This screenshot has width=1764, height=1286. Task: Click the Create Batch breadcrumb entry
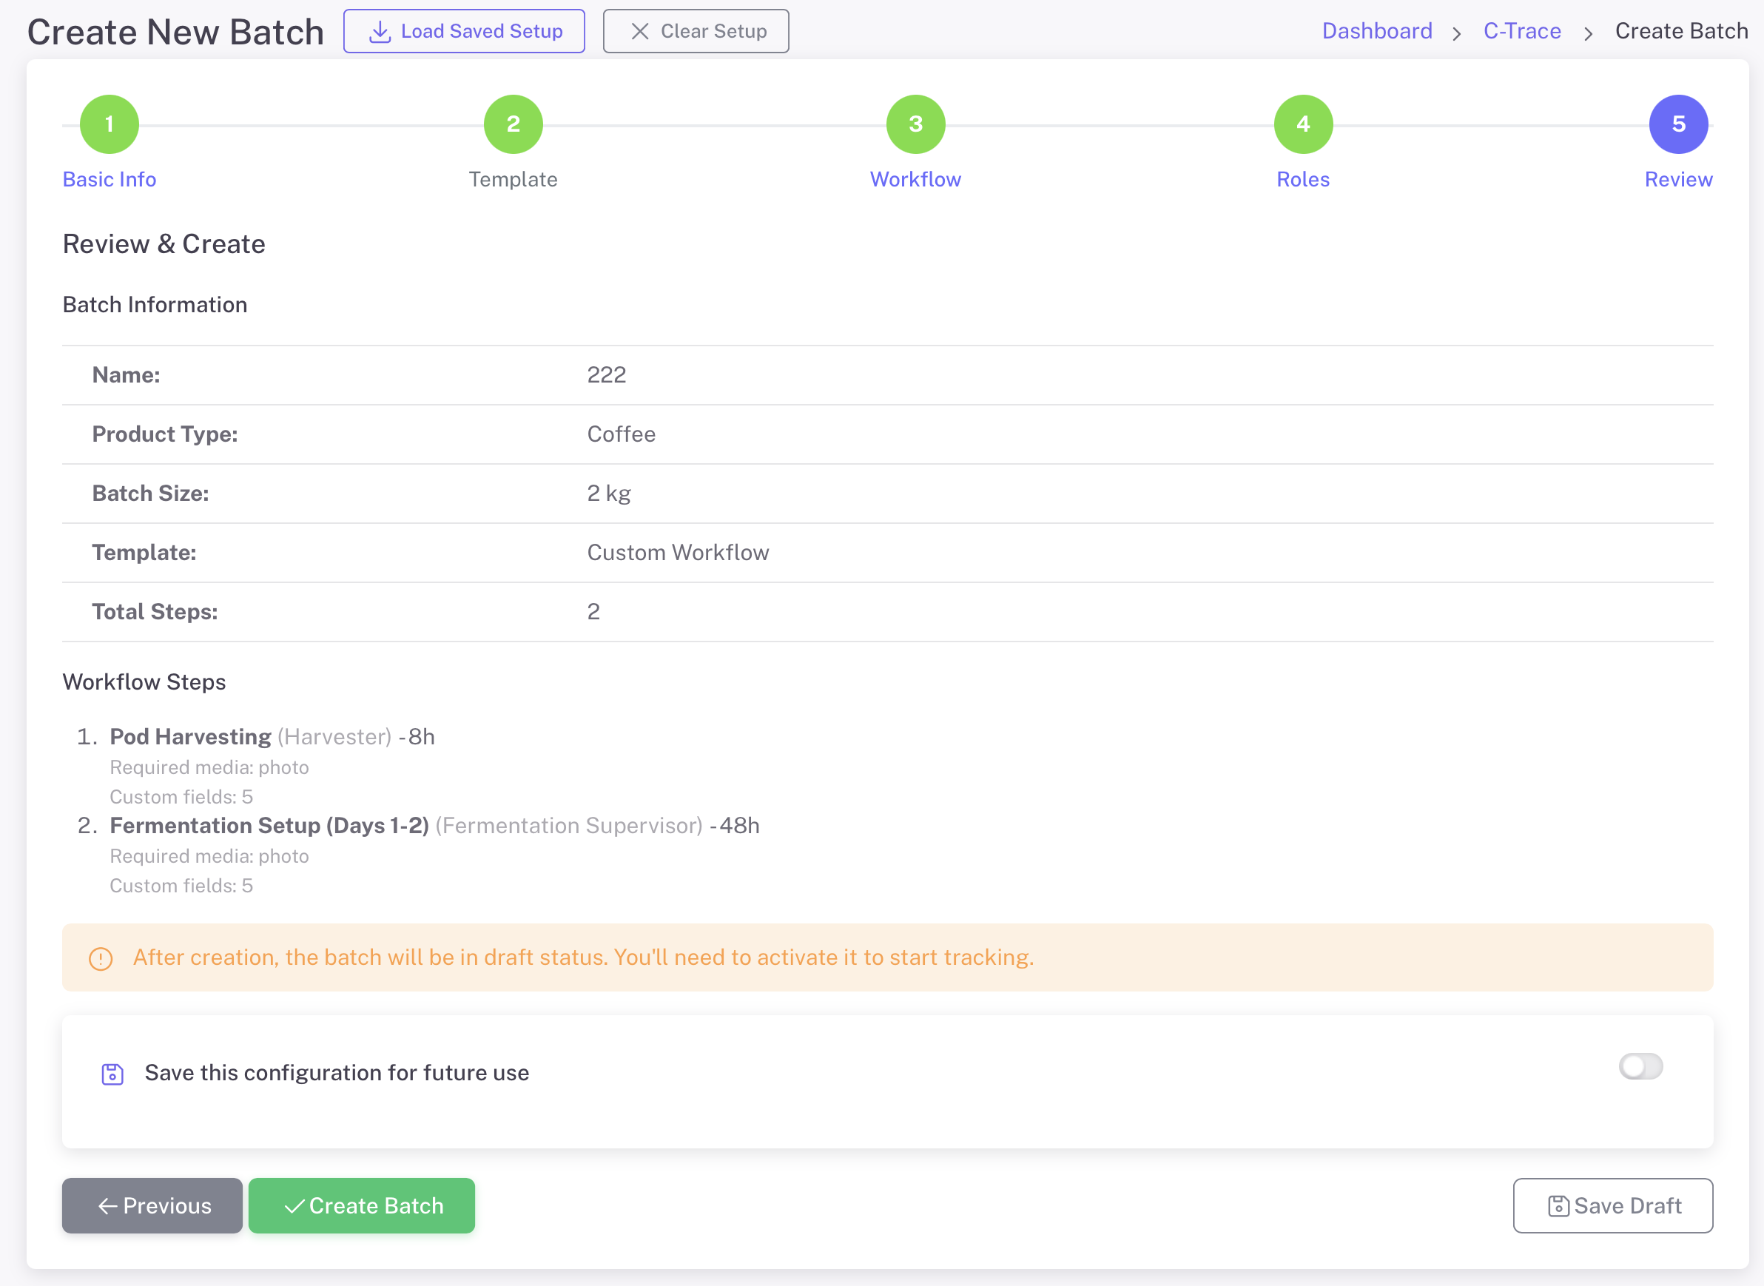1681,31
